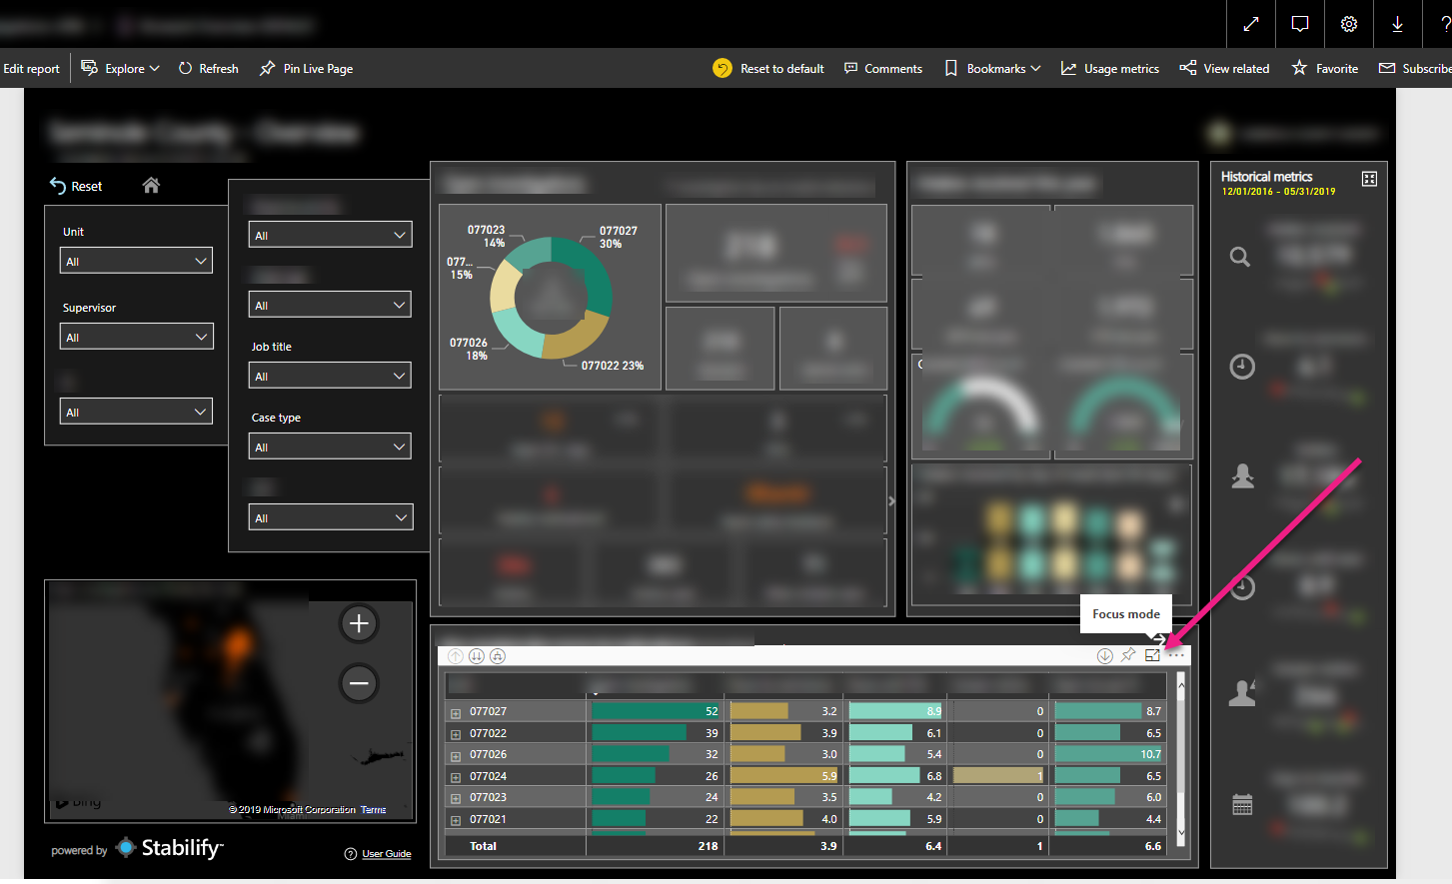
Task: Expand row 077024 in the table
Action: [456, 777]
